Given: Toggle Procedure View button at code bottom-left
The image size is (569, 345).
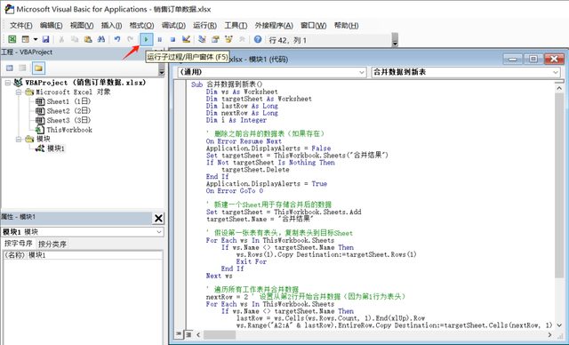Looking at the screenshot, I should 179,334.
